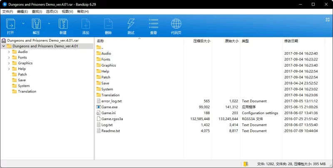The image size is (333, 168).
Task: Click the 8,817 original size value
Action: tap(234, 131)
